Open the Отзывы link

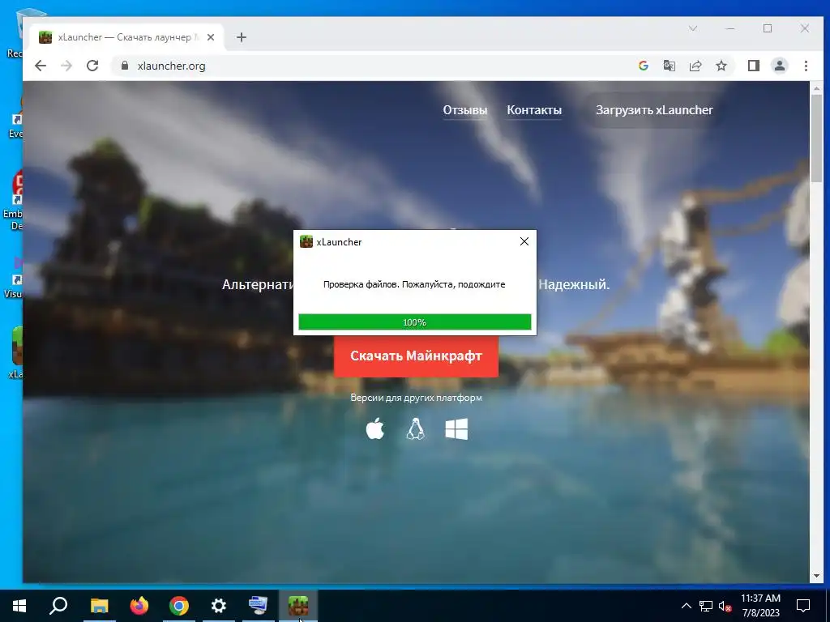pos(464,110)
